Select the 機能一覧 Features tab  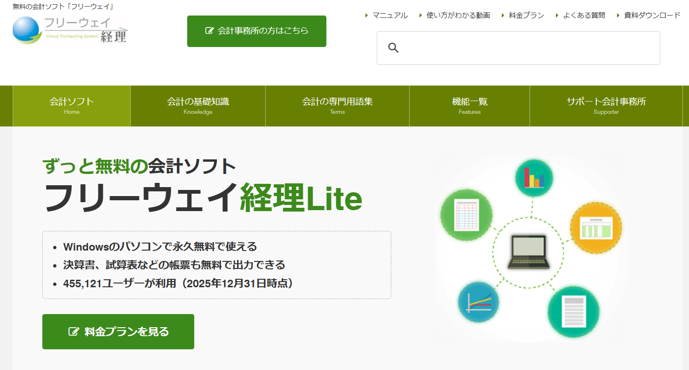click(469, 106)
